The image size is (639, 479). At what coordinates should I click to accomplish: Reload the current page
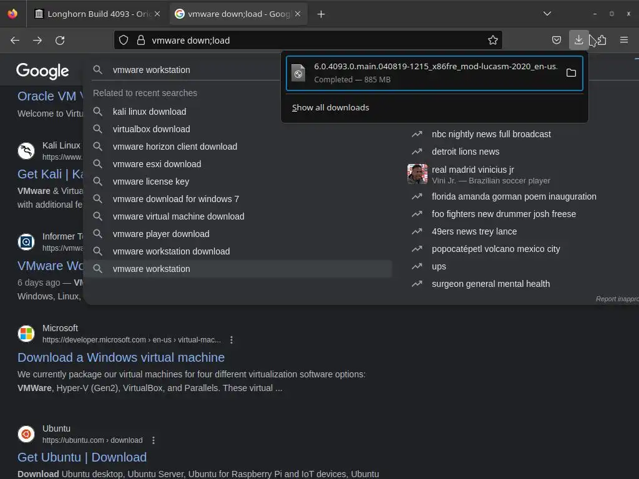pyautogui.click(x=60, y=41)
